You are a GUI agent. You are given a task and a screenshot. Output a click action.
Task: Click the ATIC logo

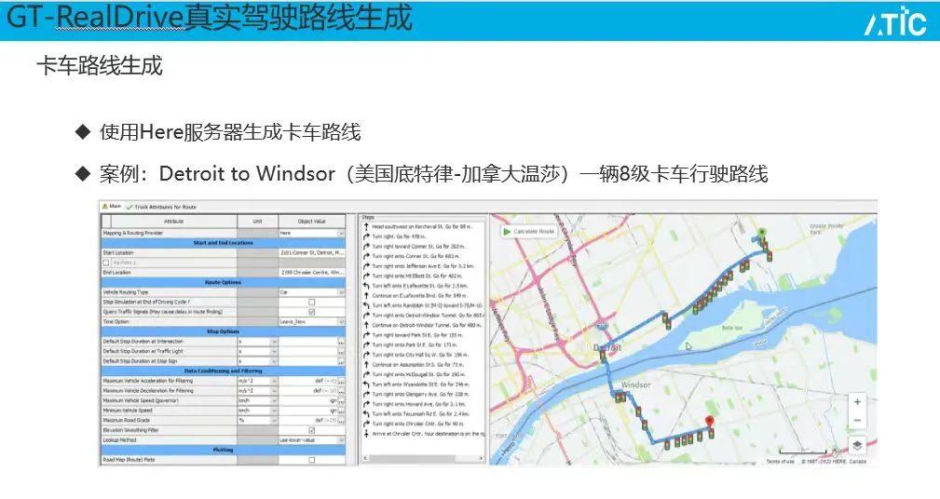coord(894,21)
